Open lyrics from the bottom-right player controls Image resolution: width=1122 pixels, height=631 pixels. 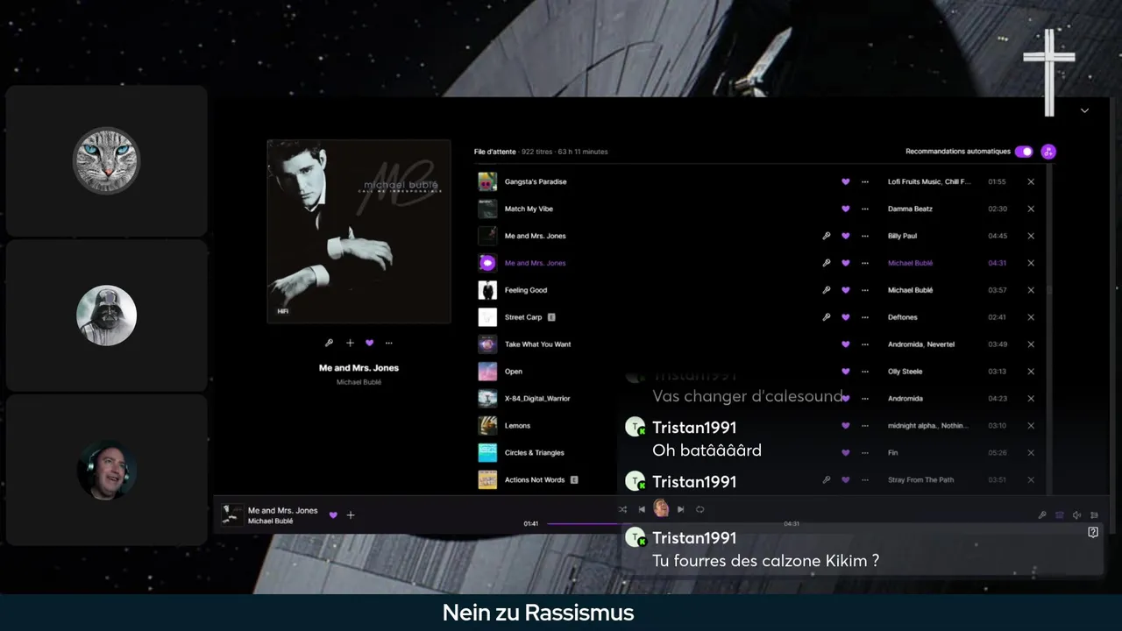tap(1042, 515)
